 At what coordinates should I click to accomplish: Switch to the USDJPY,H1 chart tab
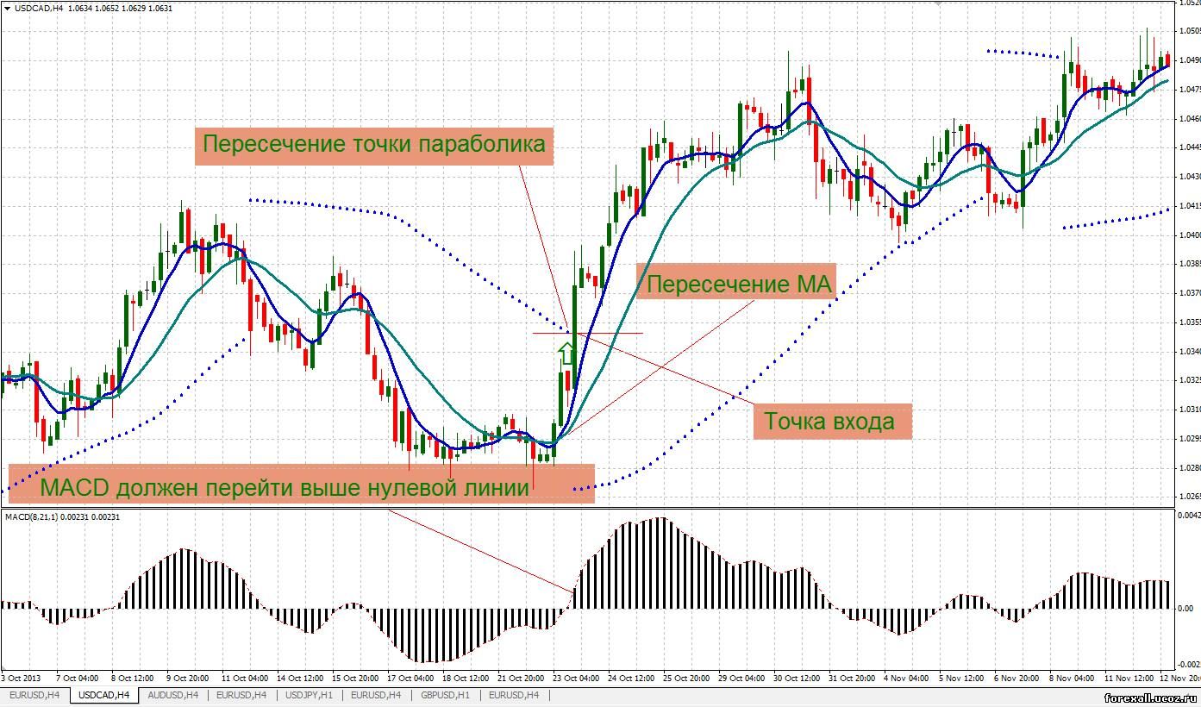tap(310, 695)
